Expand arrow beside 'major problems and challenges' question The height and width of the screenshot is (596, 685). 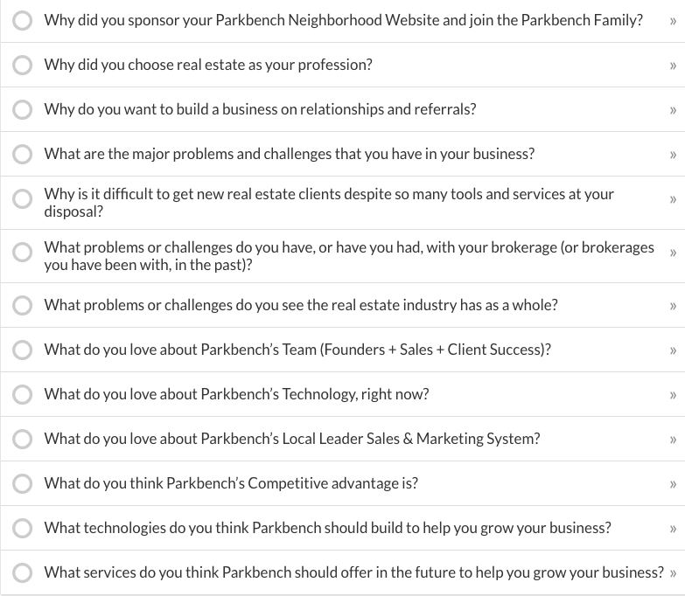point(673,155)
